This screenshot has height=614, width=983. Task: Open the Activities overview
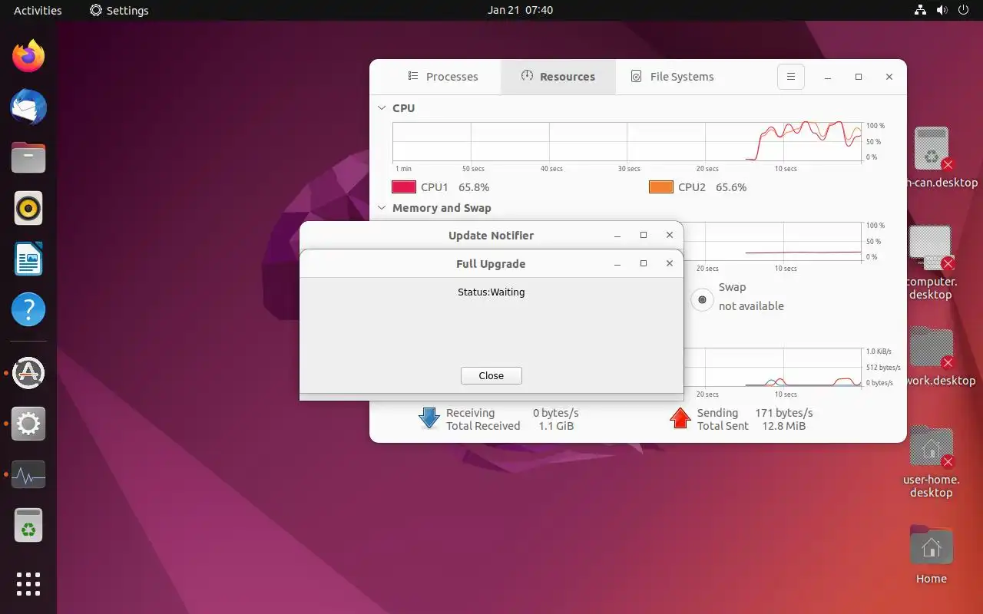click(x=38, y=10)
